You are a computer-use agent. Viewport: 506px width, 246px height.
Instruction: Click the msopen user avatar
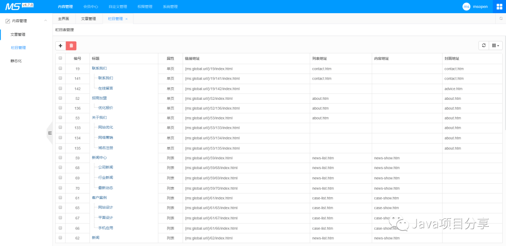(466, 7)
